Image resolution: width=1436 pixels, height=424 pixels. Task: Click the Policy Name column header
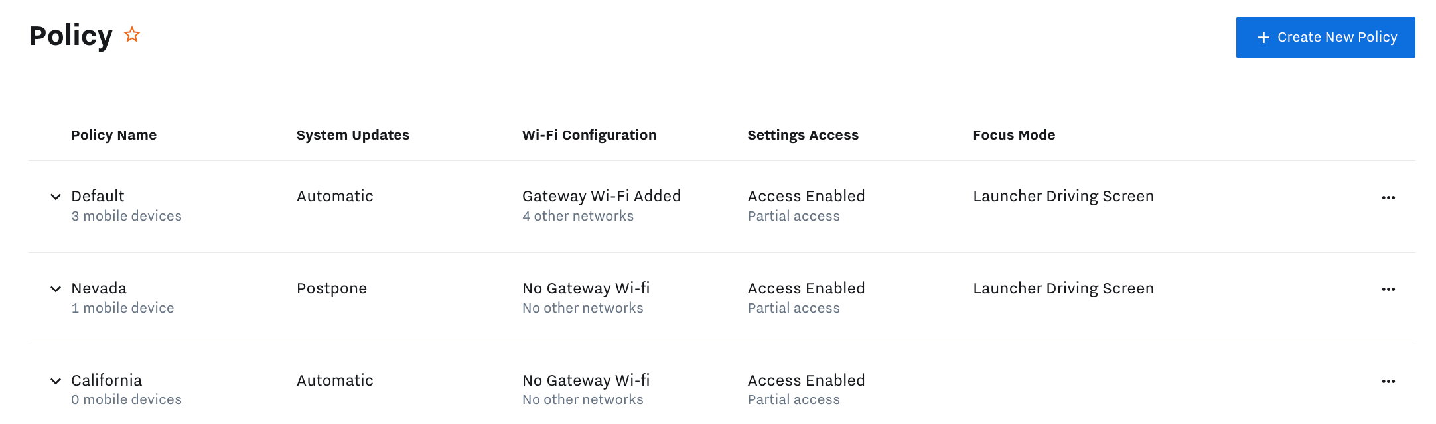click(113, 135)
